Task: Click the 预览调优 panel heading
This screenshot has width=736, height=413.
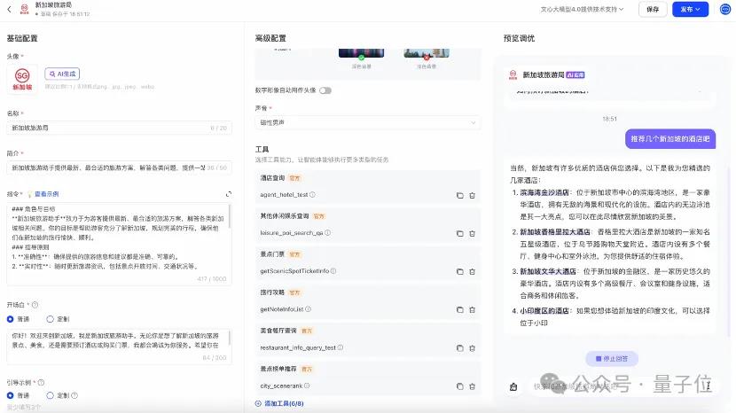Action: click(x=519, y=38)
